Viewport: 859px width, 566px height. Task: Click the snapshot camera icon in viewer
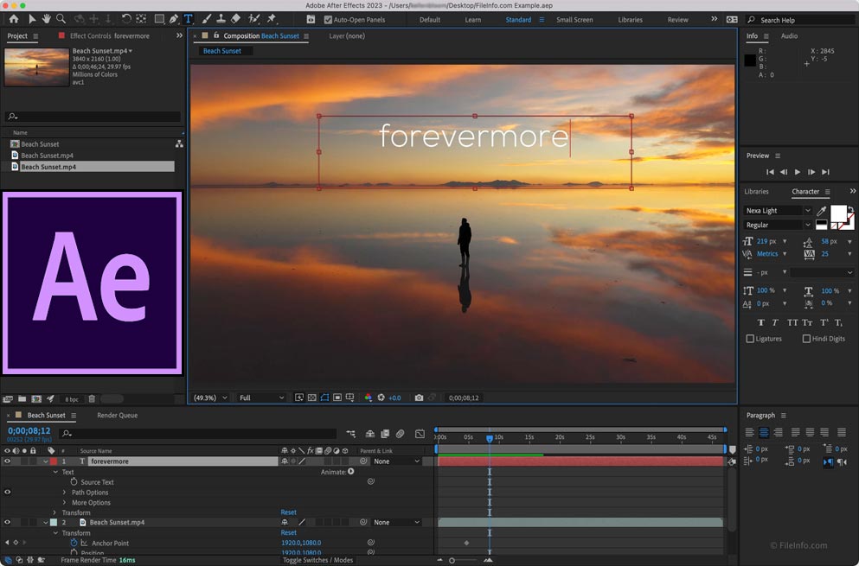[419, 398]
